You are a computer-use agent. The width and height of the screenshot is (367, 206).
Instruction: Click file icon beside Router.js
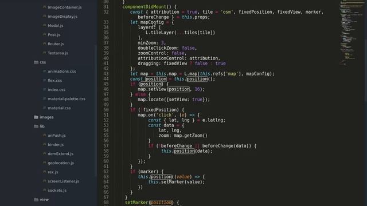click(x=45, y=43)
